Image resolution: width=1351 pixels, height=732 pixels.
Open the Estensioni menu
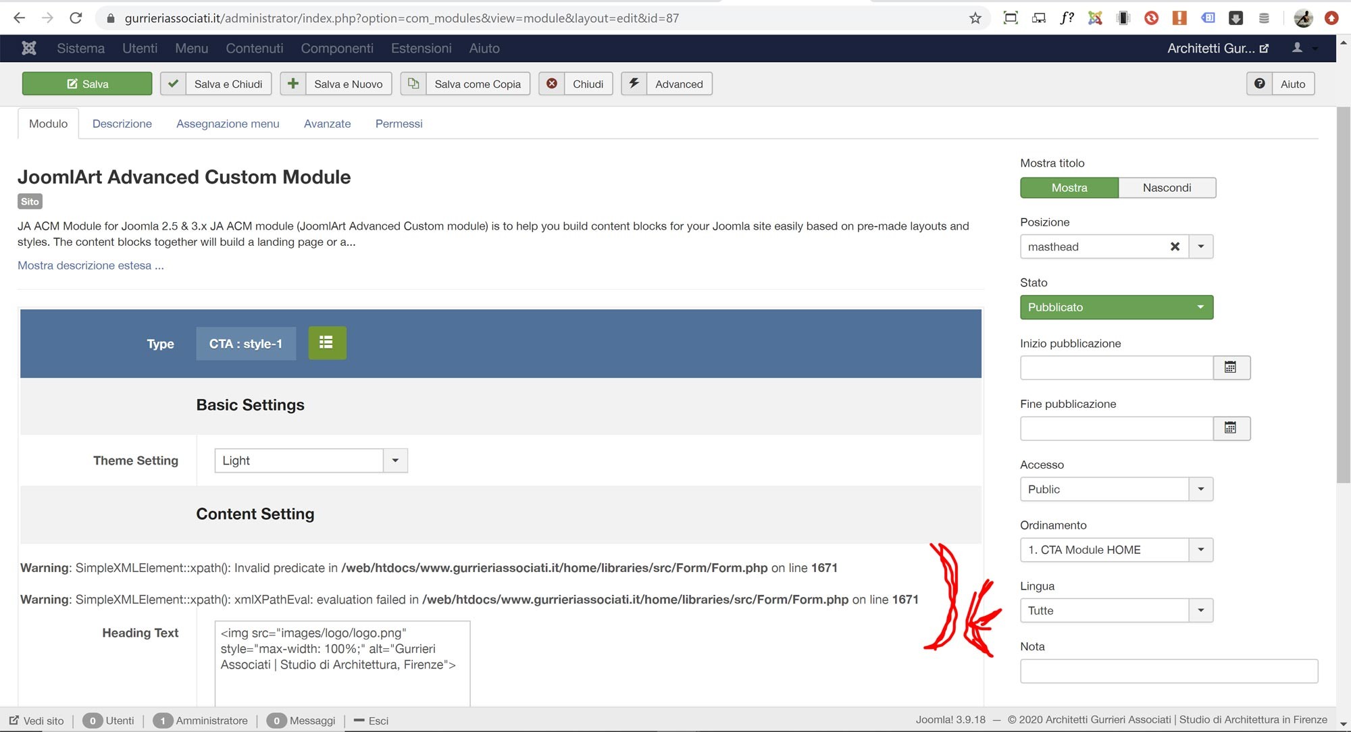tap(421, 48)
